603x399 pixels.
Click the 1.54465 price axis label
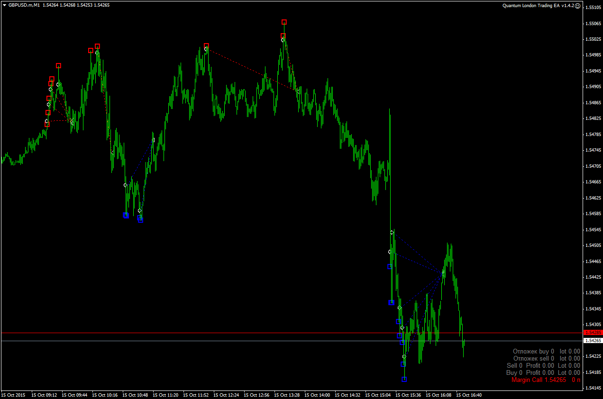point(594,262)
